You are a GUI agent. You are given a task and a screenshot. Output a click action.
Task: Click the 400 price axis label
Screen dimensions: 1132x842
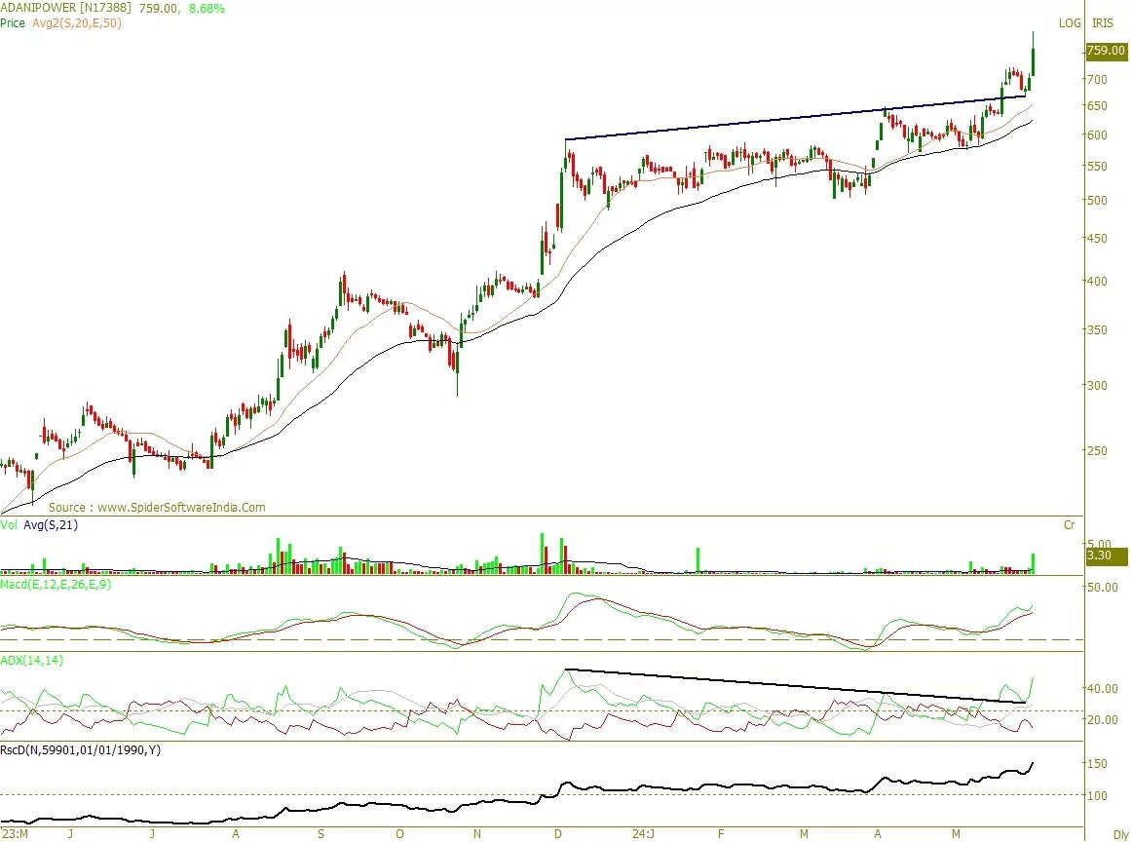[1097, 281]
